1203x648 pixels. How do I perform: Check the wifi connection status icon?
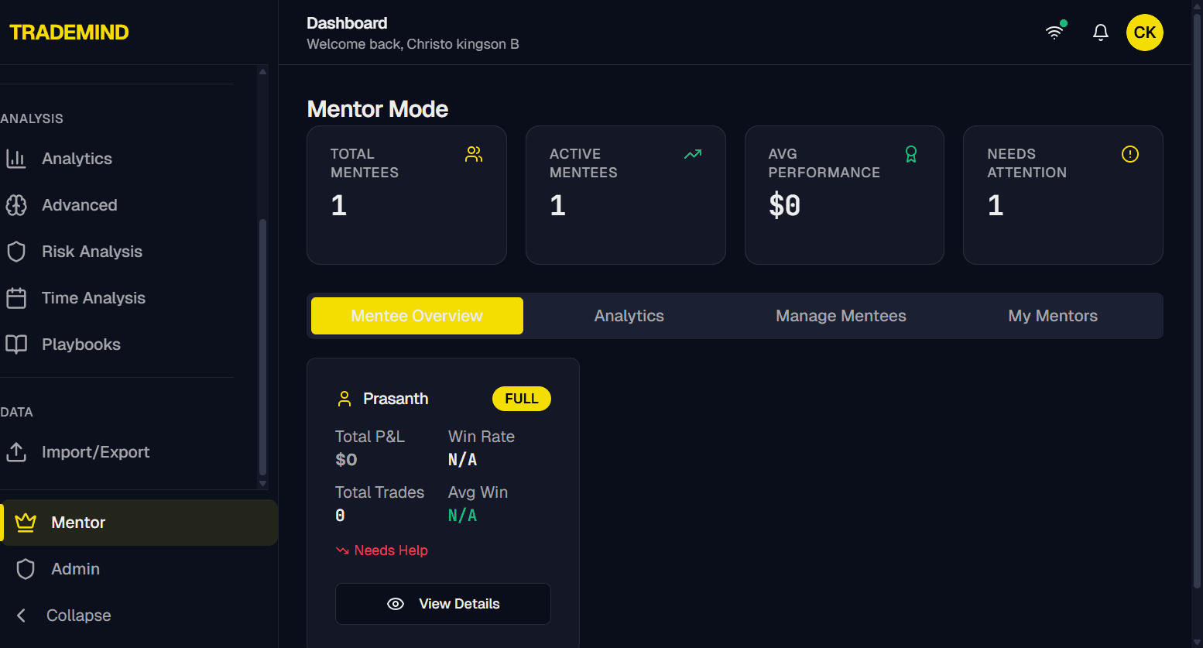coord(1054,32)
